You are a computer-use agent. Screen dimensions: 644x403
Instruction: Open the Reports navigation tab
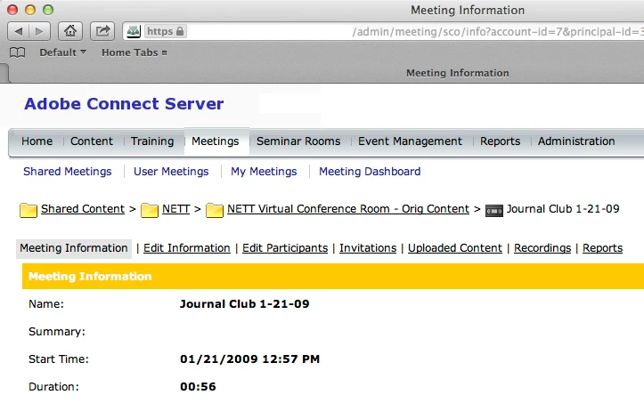501,141
